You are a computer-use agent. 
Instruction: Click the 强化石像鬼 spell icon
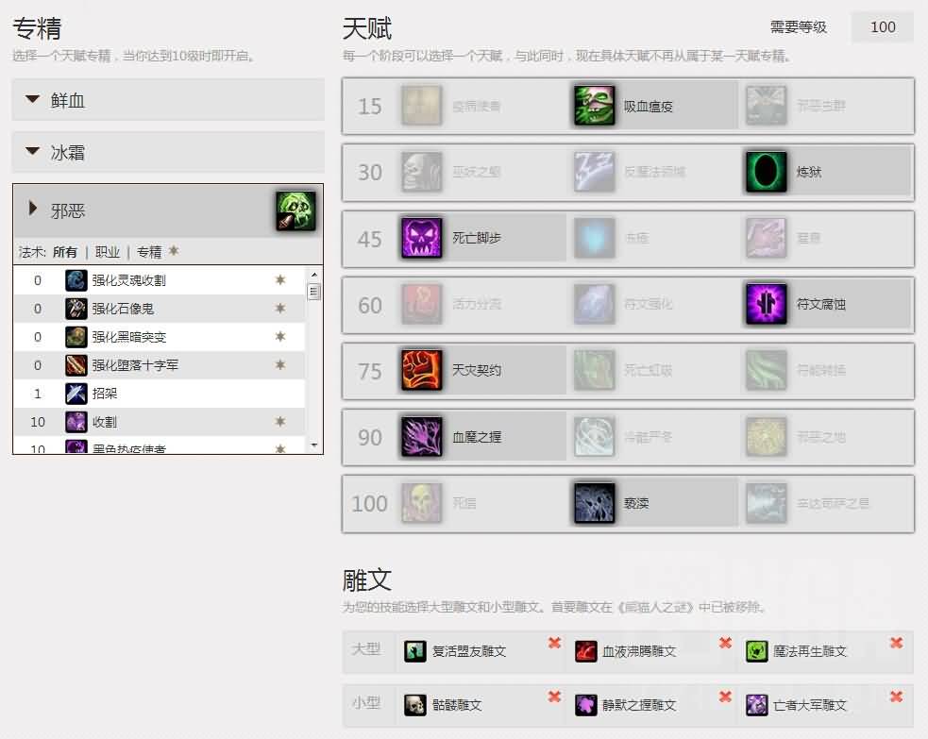76,309
